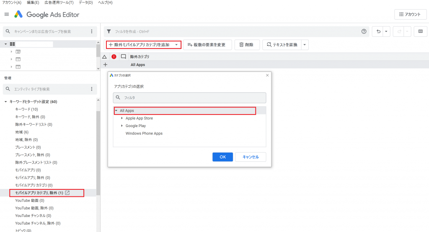Expand the Apple App Store node
This screenshot has width=429, height=232.
122,118
